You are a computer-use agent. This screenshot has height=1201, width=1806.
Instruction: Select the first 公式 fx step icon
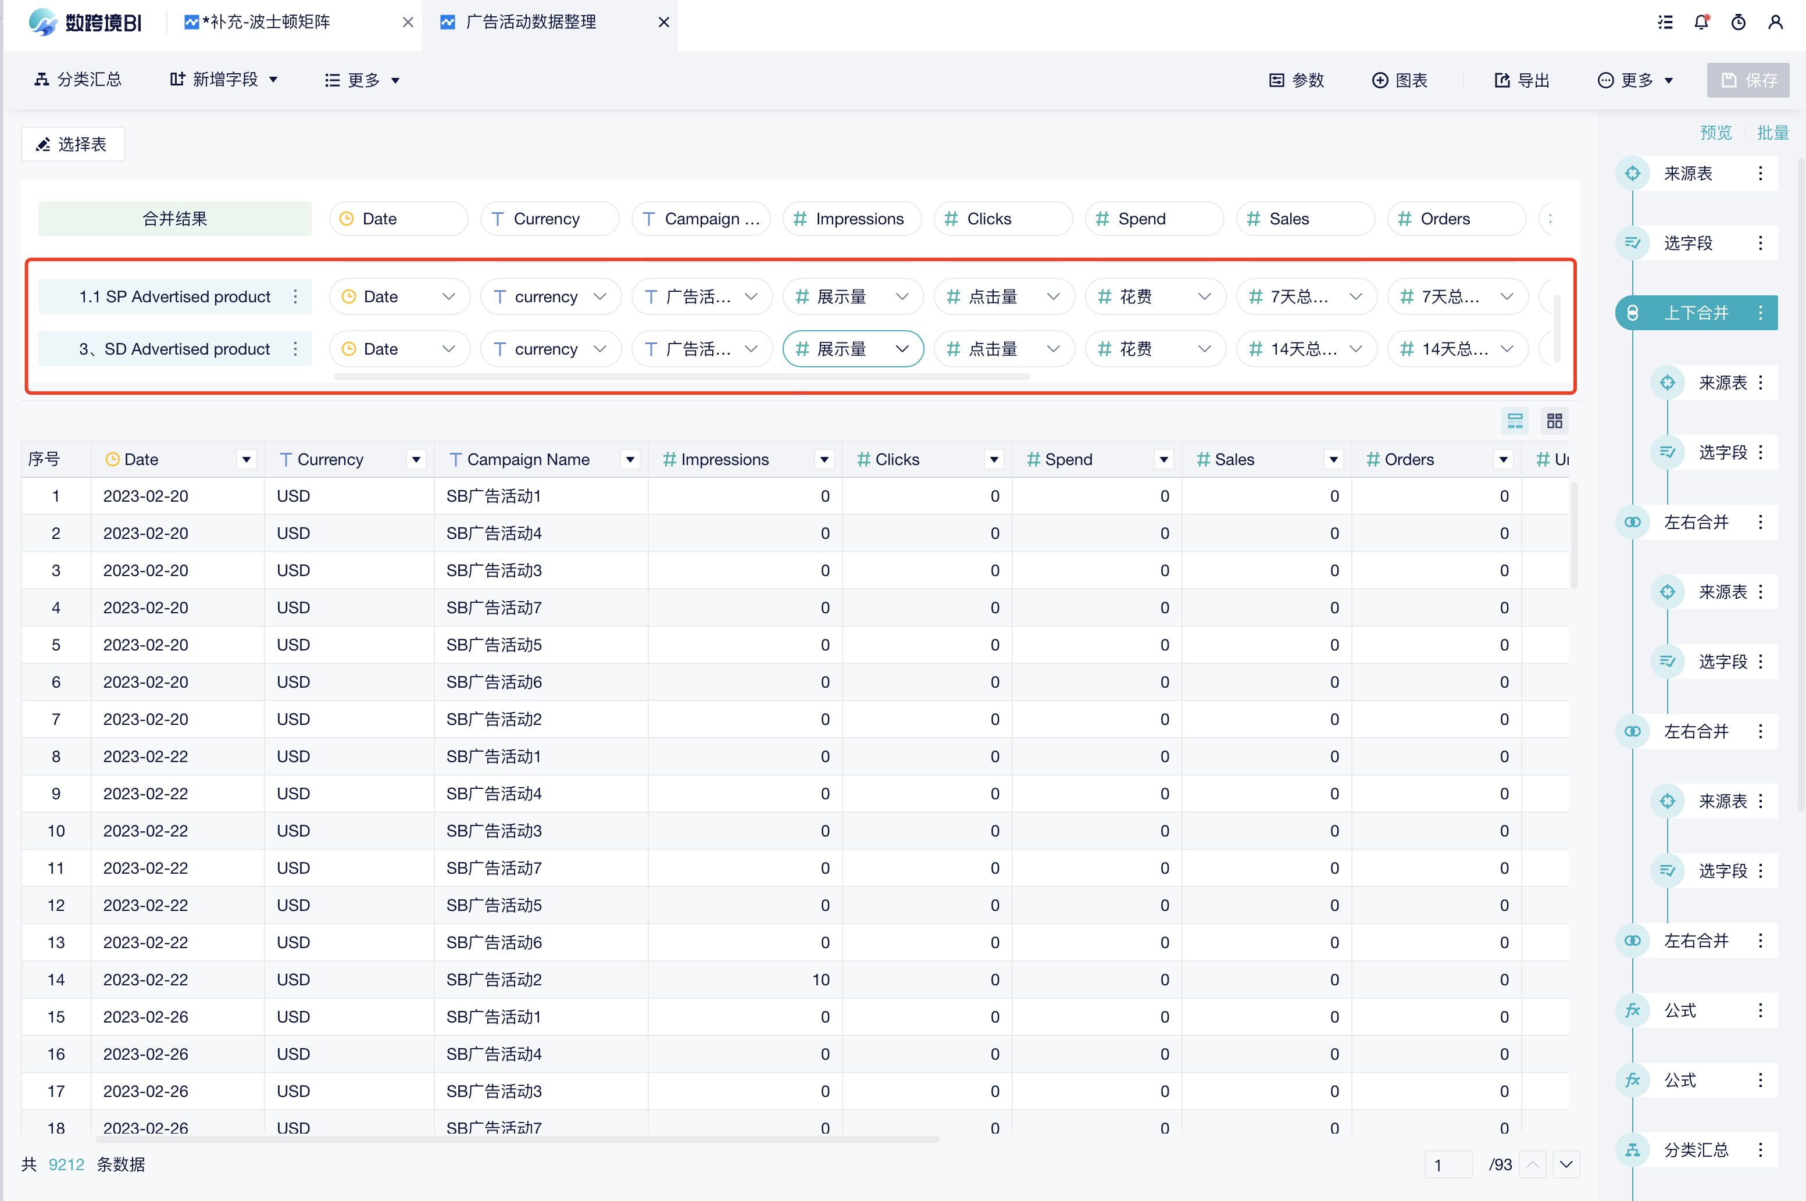(1633, 1010)
